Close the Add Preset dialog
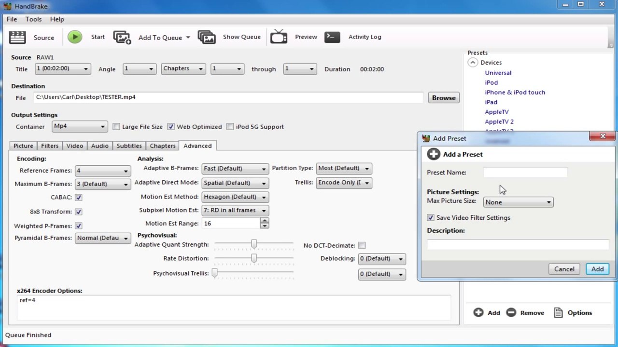Screen dimensions: 618x347 click(603, 136)
